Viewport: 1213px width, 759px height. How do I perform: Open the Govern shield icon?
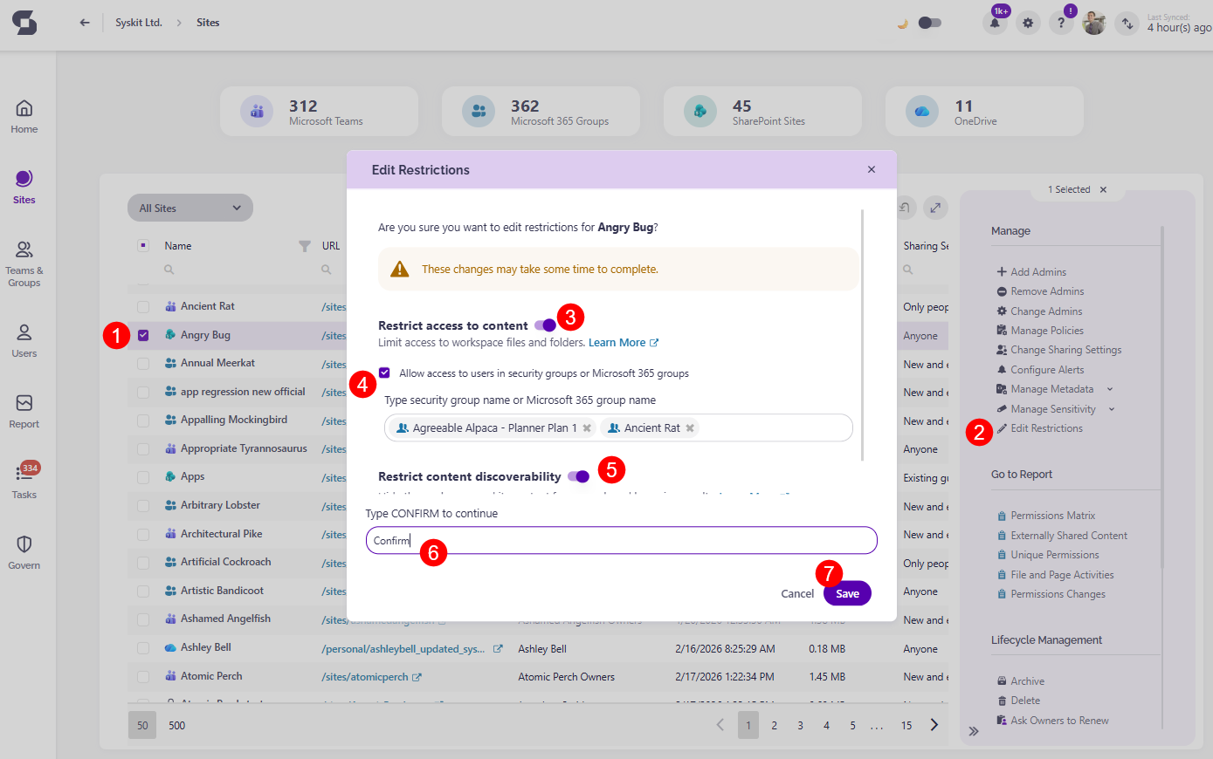point(24,551)
